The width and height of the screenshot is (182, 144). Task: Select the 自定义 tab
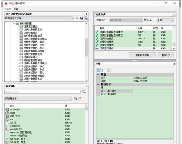(x=8, y=9)
